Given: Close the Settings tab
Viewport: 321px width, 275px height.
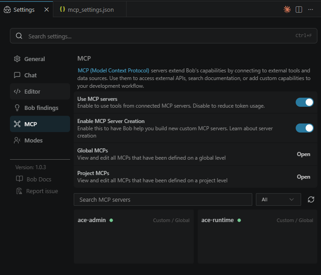Looking at the screenshot, I should pos(47,9).
